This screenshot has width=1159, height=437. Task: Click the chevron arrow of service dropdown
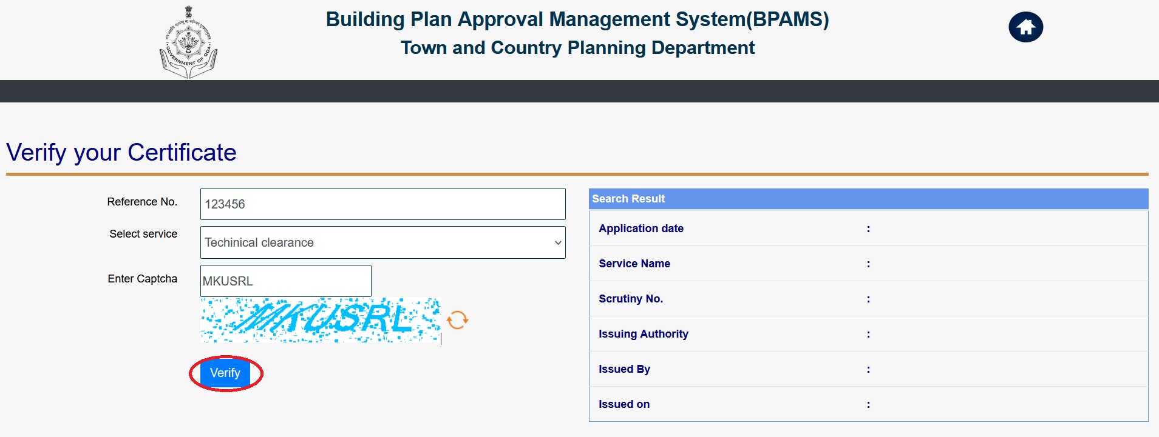click(557, 242)
